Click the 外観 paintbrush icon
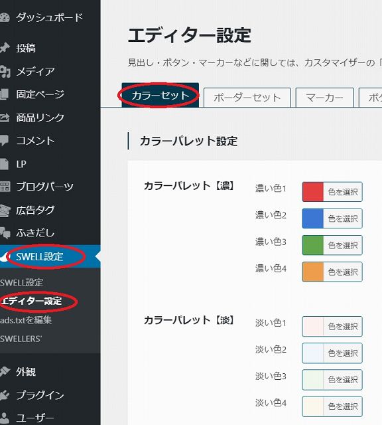382x425 pixels. [x=5, y=372]
